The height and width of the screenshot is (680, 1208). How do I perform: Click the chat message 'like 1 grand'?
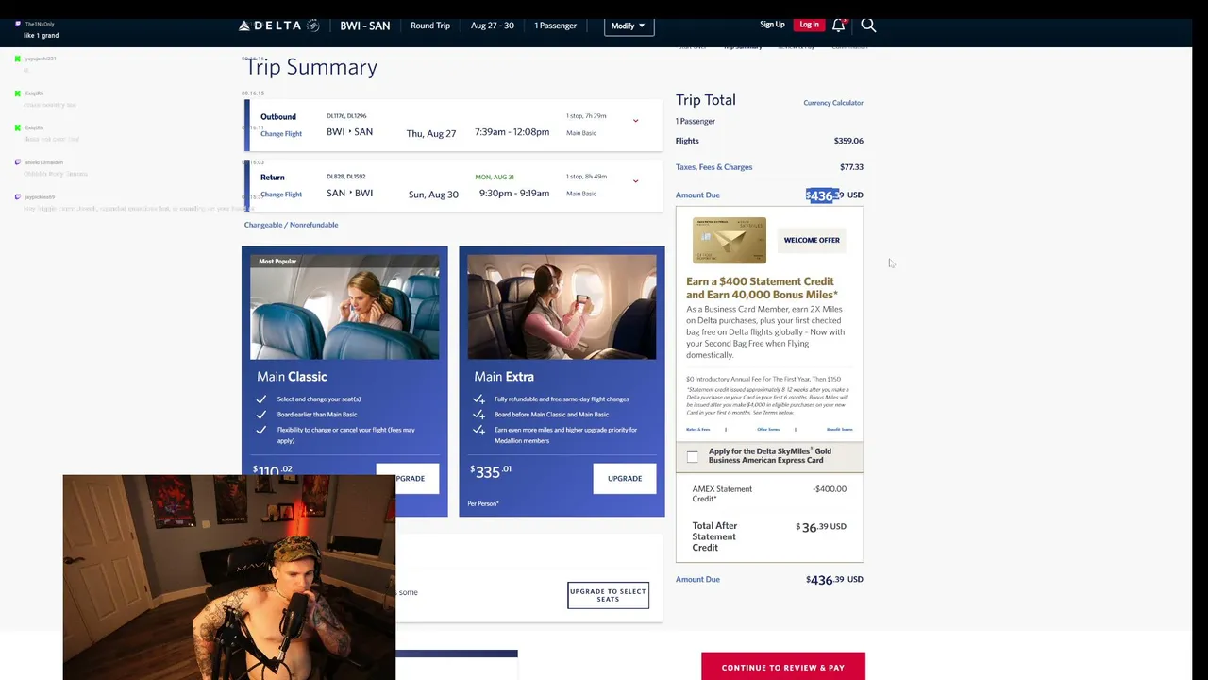coord(42,35)
